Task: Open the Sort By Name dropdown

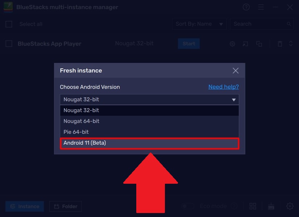Action: [x=199, y=24]
